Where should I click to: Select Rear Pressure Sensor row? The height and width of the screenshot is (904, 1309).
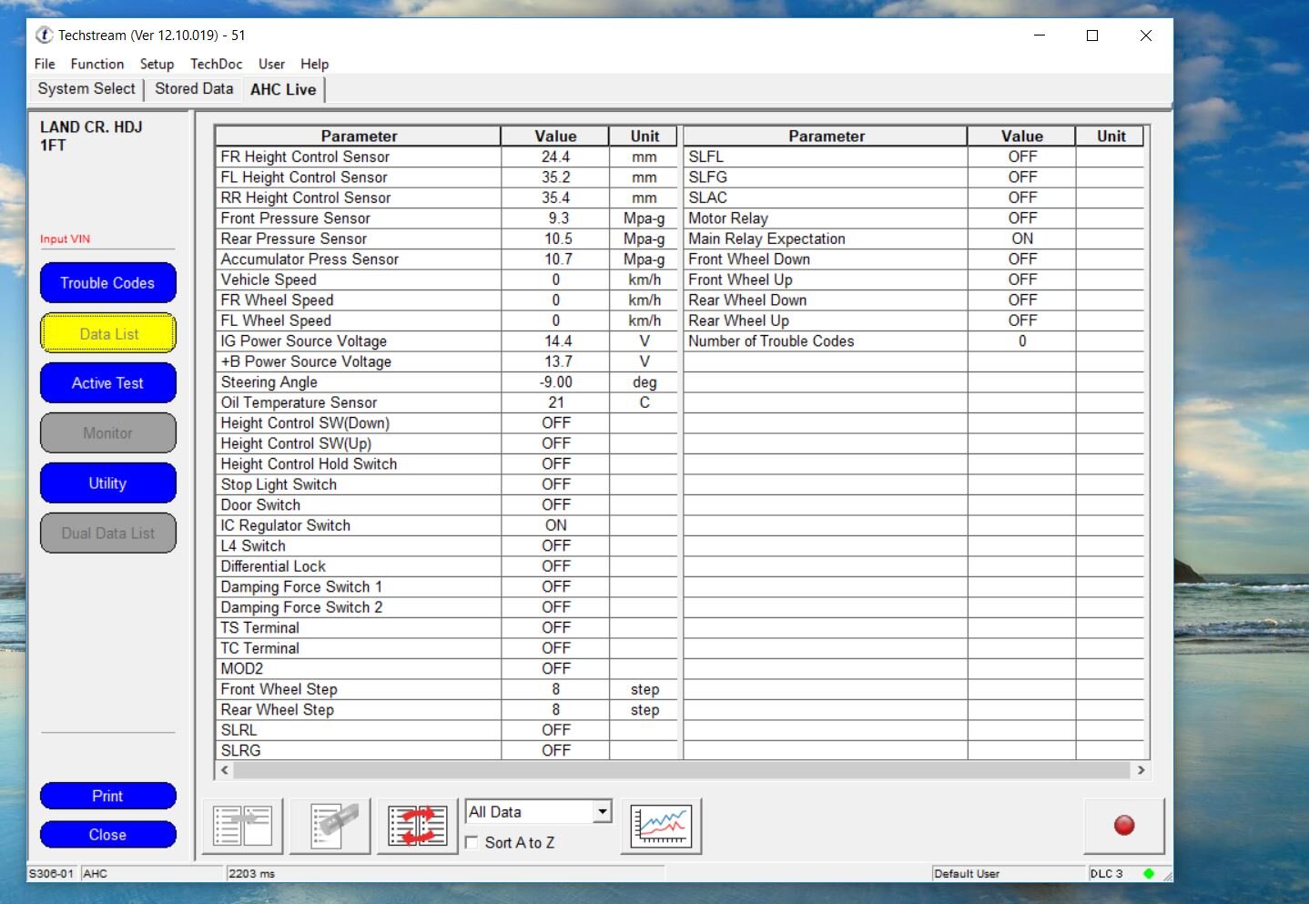pos(446,239)
